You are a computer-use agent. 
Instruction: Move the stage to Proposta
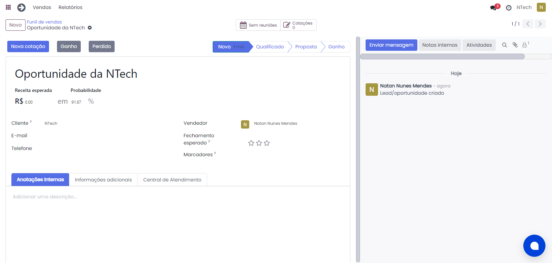coord(306,47)
